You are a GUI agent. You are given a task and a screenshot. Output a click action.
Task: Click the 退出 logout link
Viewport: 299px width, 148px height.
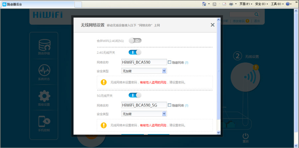[x=257, y=21]
